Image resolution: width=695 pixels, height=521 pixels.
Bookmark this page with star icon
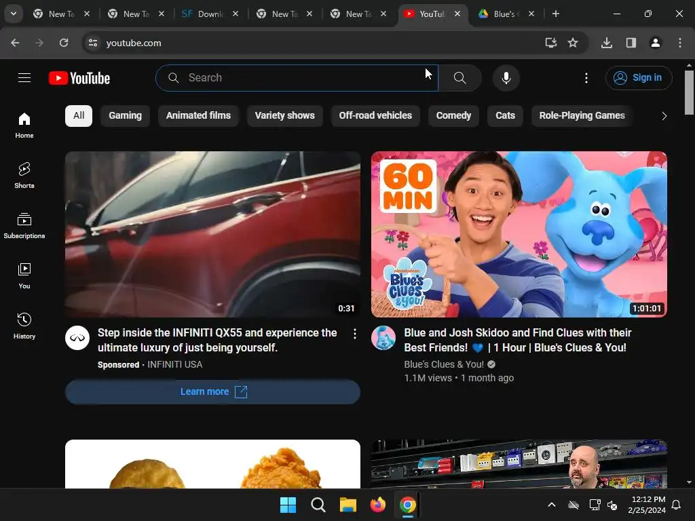[573, 43]
